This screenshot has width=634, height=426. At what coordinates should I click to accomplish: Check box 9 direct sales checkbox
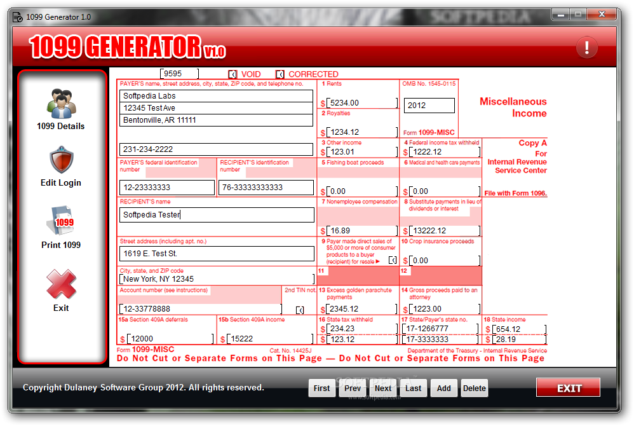tap(393, 260)
